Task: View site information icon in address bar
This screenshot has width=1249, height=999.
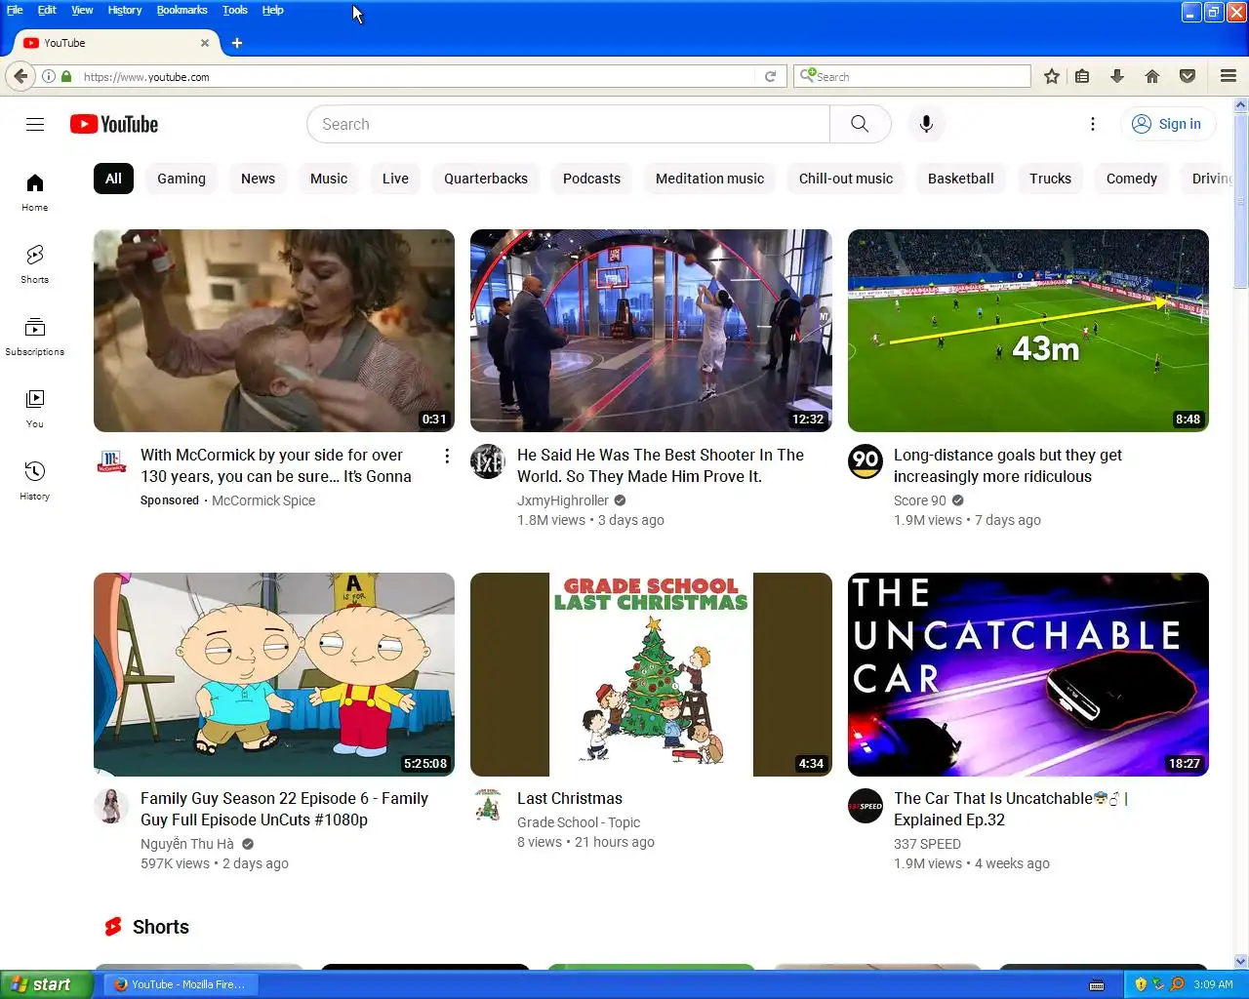Action: (48, 76)
